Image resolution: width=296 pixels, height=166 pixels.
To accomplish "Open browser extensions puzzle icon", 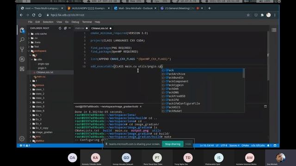I will 262,15.
